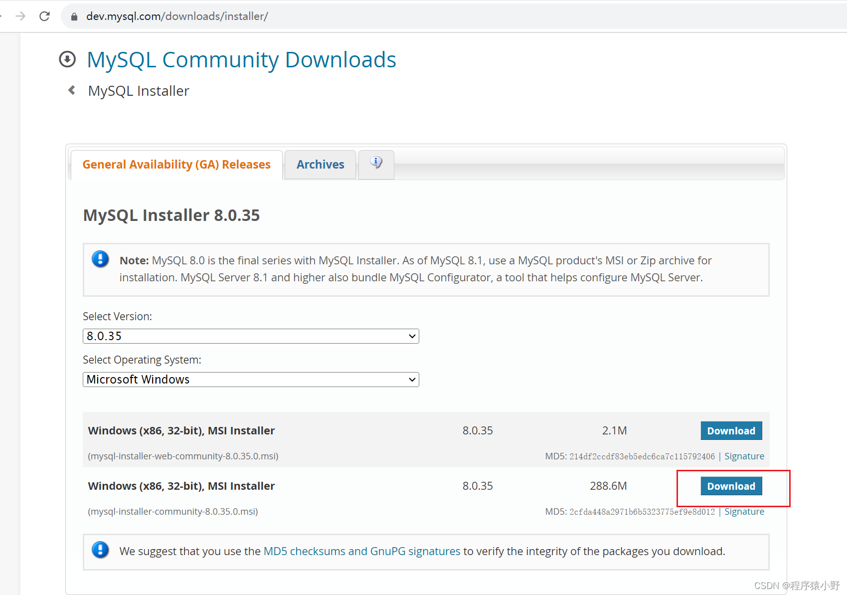847x595 pixels.
Task: Download the 2.1M web community installer
Action: click(x=731, y=431)
